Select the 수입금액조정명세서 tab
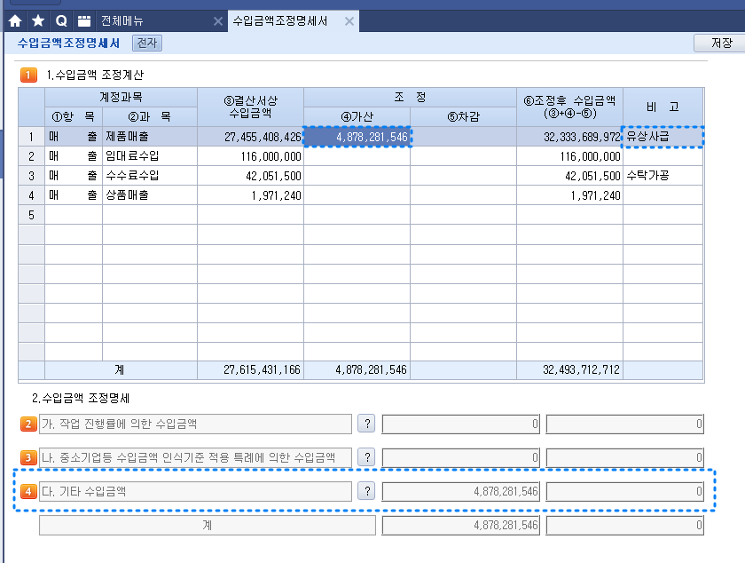Viewport: 745px width, 563px height. (x=279, y=20)
